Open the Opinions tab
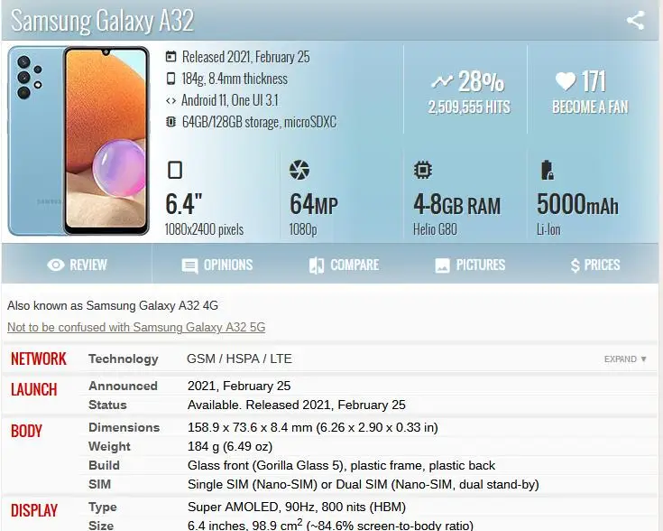Viewport: 663px width, 531px height. [216, 265]
